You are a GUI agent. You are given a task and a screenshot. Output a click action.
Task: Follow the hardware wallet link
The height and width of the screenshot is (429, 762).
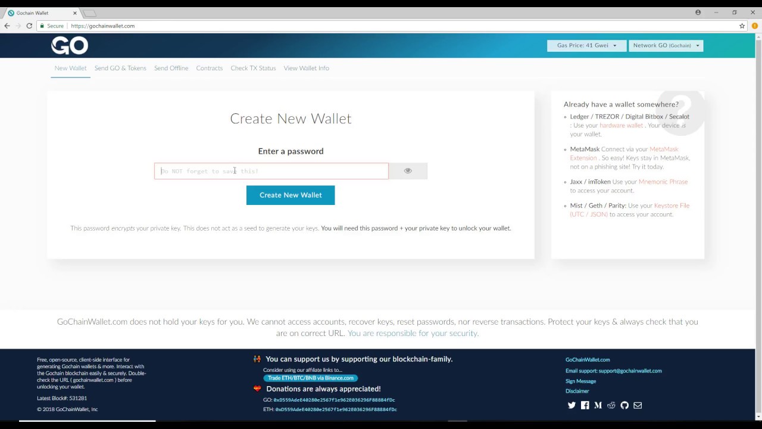coord(621,126)
